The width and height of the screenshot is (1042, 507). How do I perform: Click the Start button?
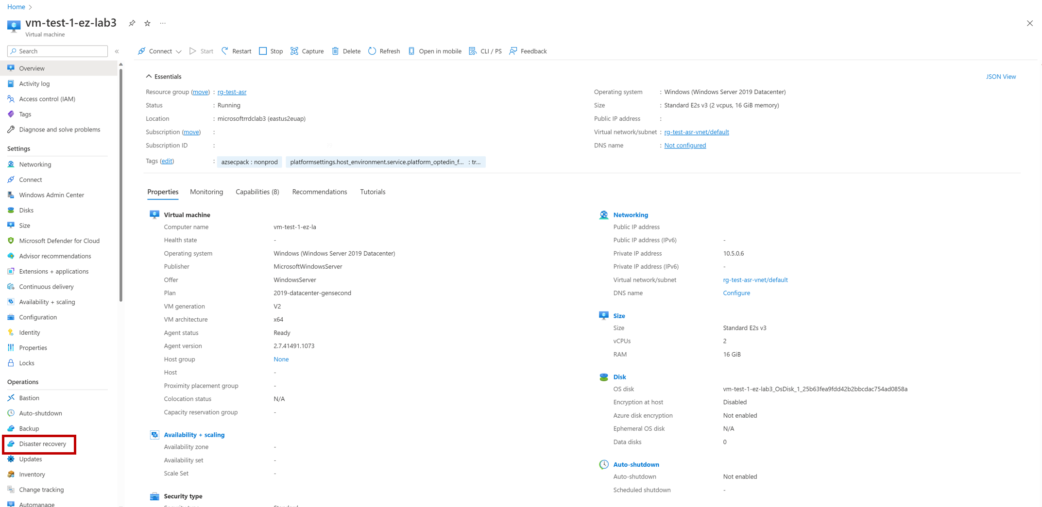point(202,51)
